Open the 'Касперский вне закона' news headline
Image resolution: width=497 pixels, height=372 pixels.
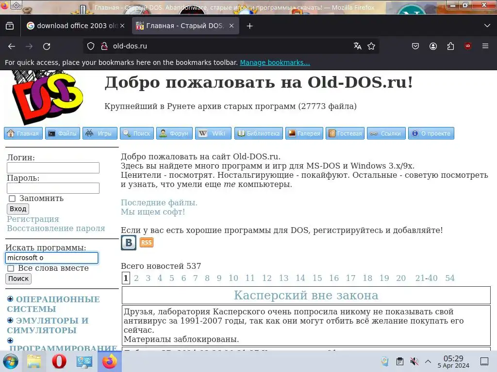pos(306,295)
